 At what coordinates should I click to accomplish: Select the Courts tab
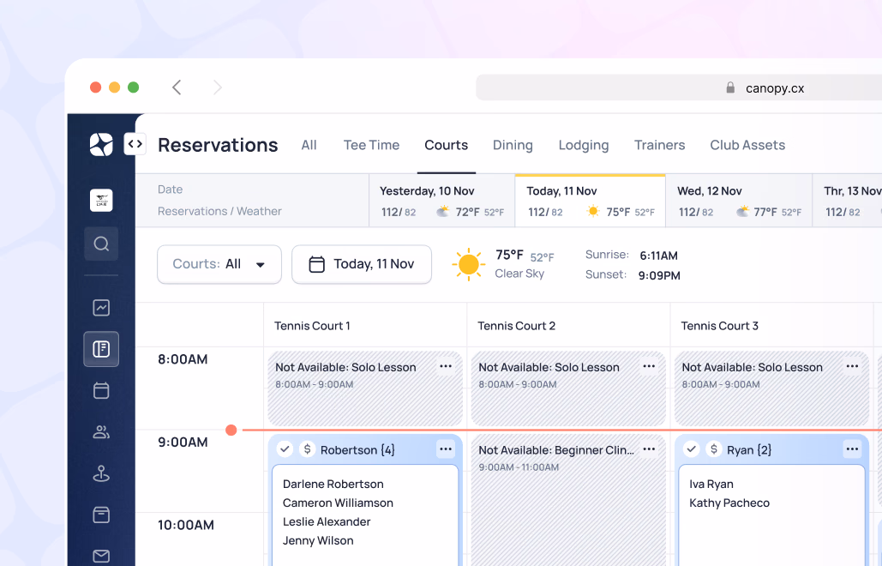tap(446, 145)
